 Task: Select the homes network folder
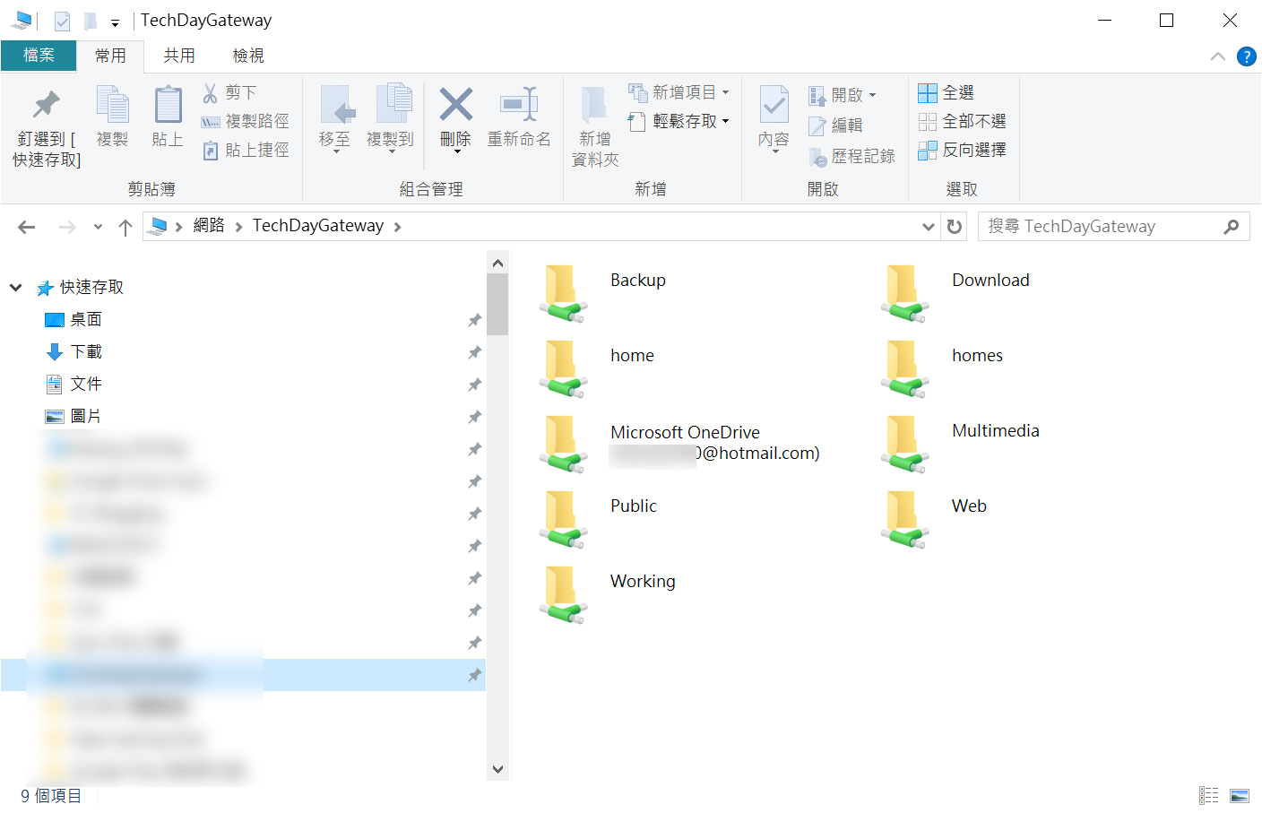941,368
